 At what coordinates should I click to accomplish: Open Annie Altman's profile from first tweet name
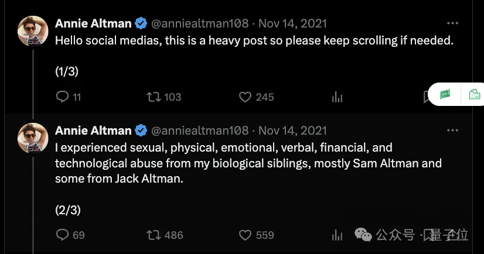pyautogui.click(x=93, y=23)
